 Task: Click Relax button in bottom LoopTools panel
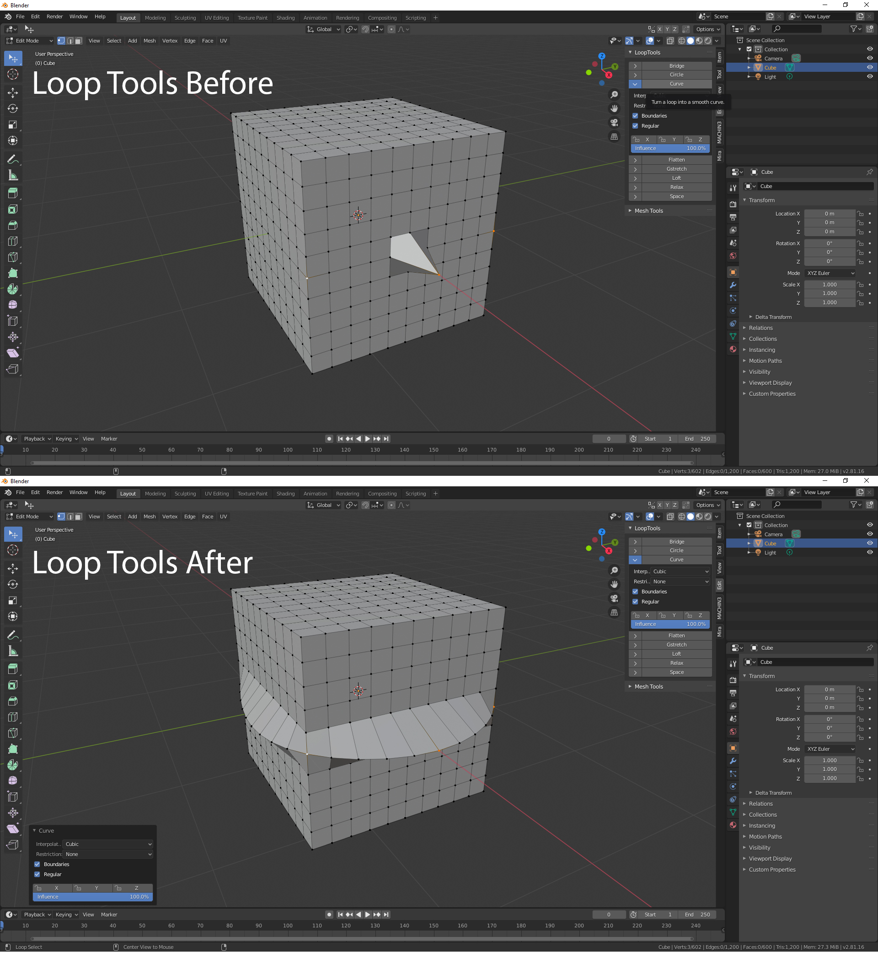(676, 663)
